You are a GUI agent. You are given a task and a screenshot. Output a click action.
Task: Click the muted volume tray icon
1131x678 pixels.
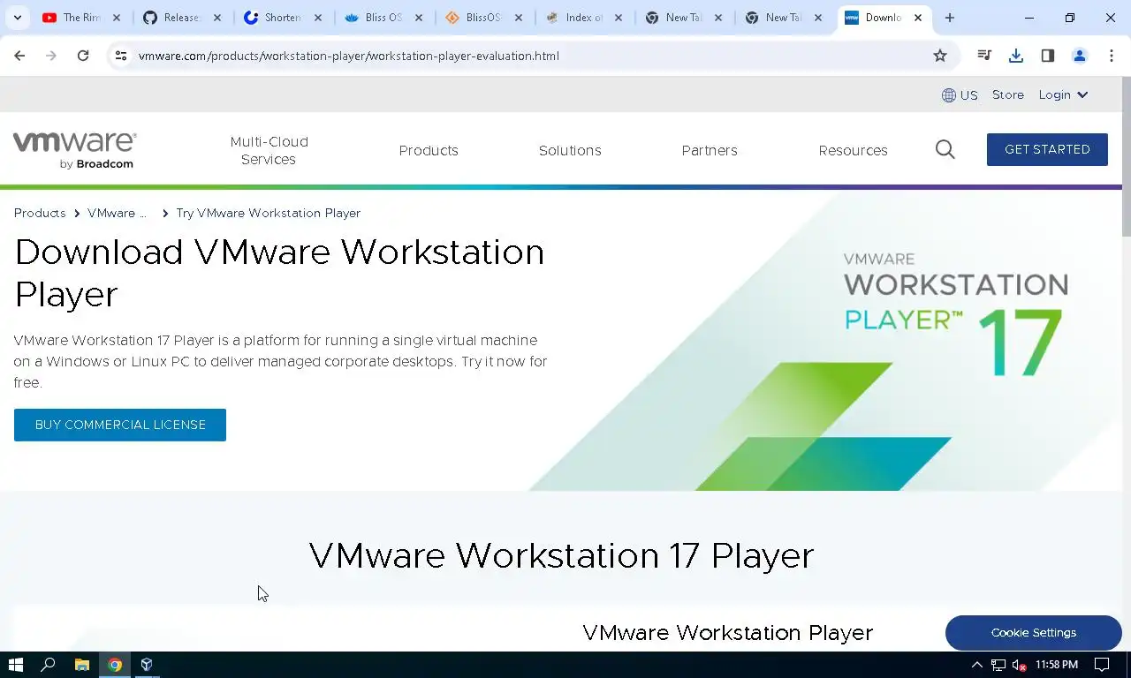(1019, 665)
